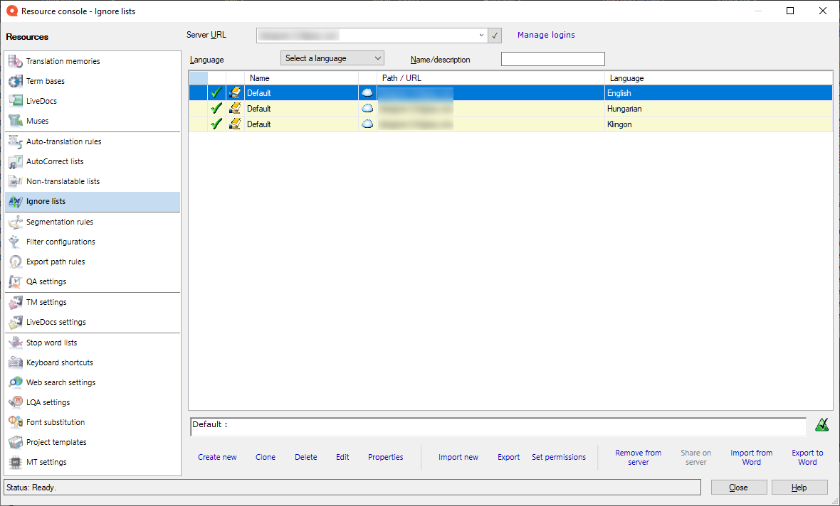The image size is (840, 506).
Task: Open the MT settings resources
Action: coord(44,462)
